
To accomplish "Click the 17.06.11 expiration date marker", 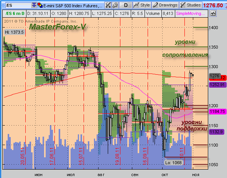I will (52, 156).
